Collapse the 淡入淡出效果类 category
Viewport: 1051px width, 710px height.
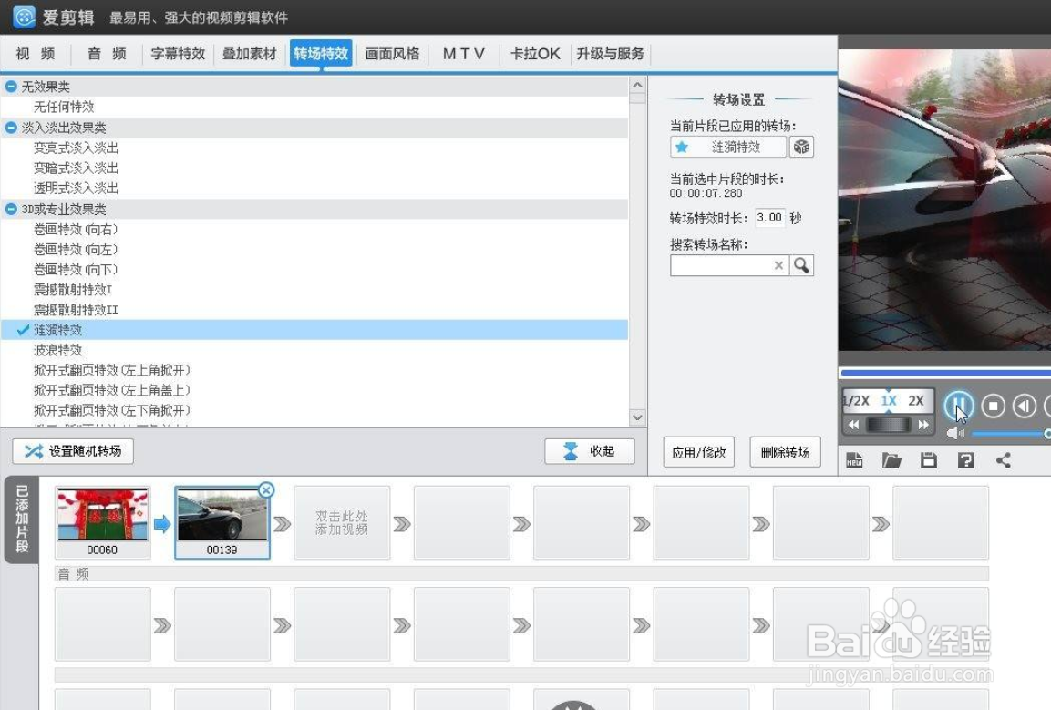point(10,128)
